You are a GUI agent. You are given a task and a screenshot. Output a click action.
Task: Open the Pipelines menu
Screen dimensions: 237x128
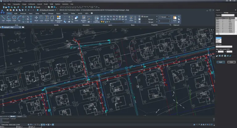58,4
